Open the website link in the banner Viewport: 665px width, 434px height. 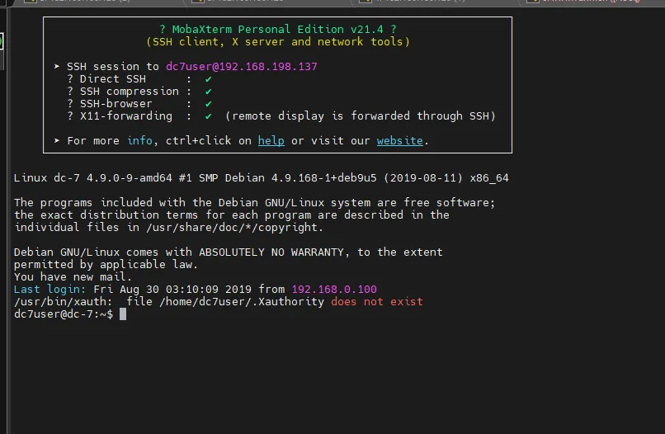(399, 141)
